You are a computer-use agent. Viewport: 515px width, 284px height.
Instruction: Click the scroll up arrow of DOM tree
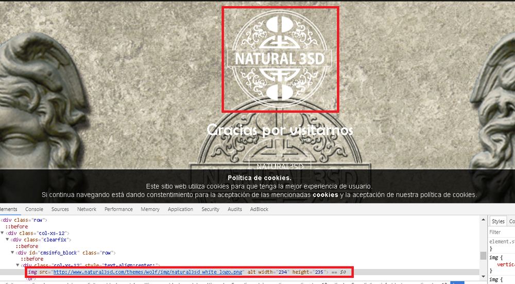point(483,219)
